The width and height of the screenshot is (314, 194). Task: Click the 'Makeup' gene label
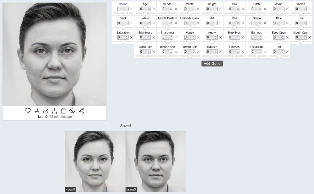tap(212, 47)
